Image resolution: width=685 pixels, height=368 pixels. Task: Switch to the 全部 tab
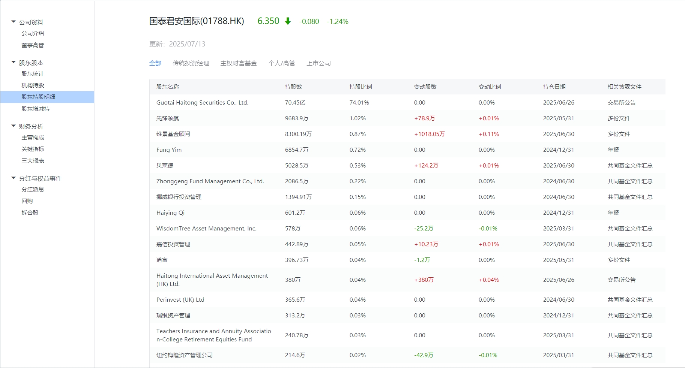tap(155, 63)
